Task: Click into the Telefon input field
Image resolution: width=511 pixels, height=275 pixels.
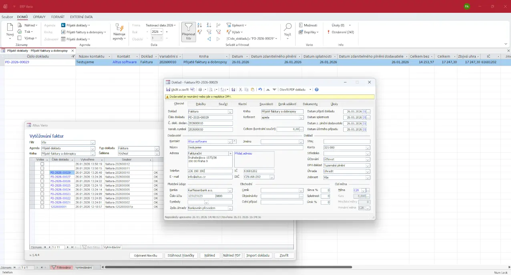Action: click(209, 171)
